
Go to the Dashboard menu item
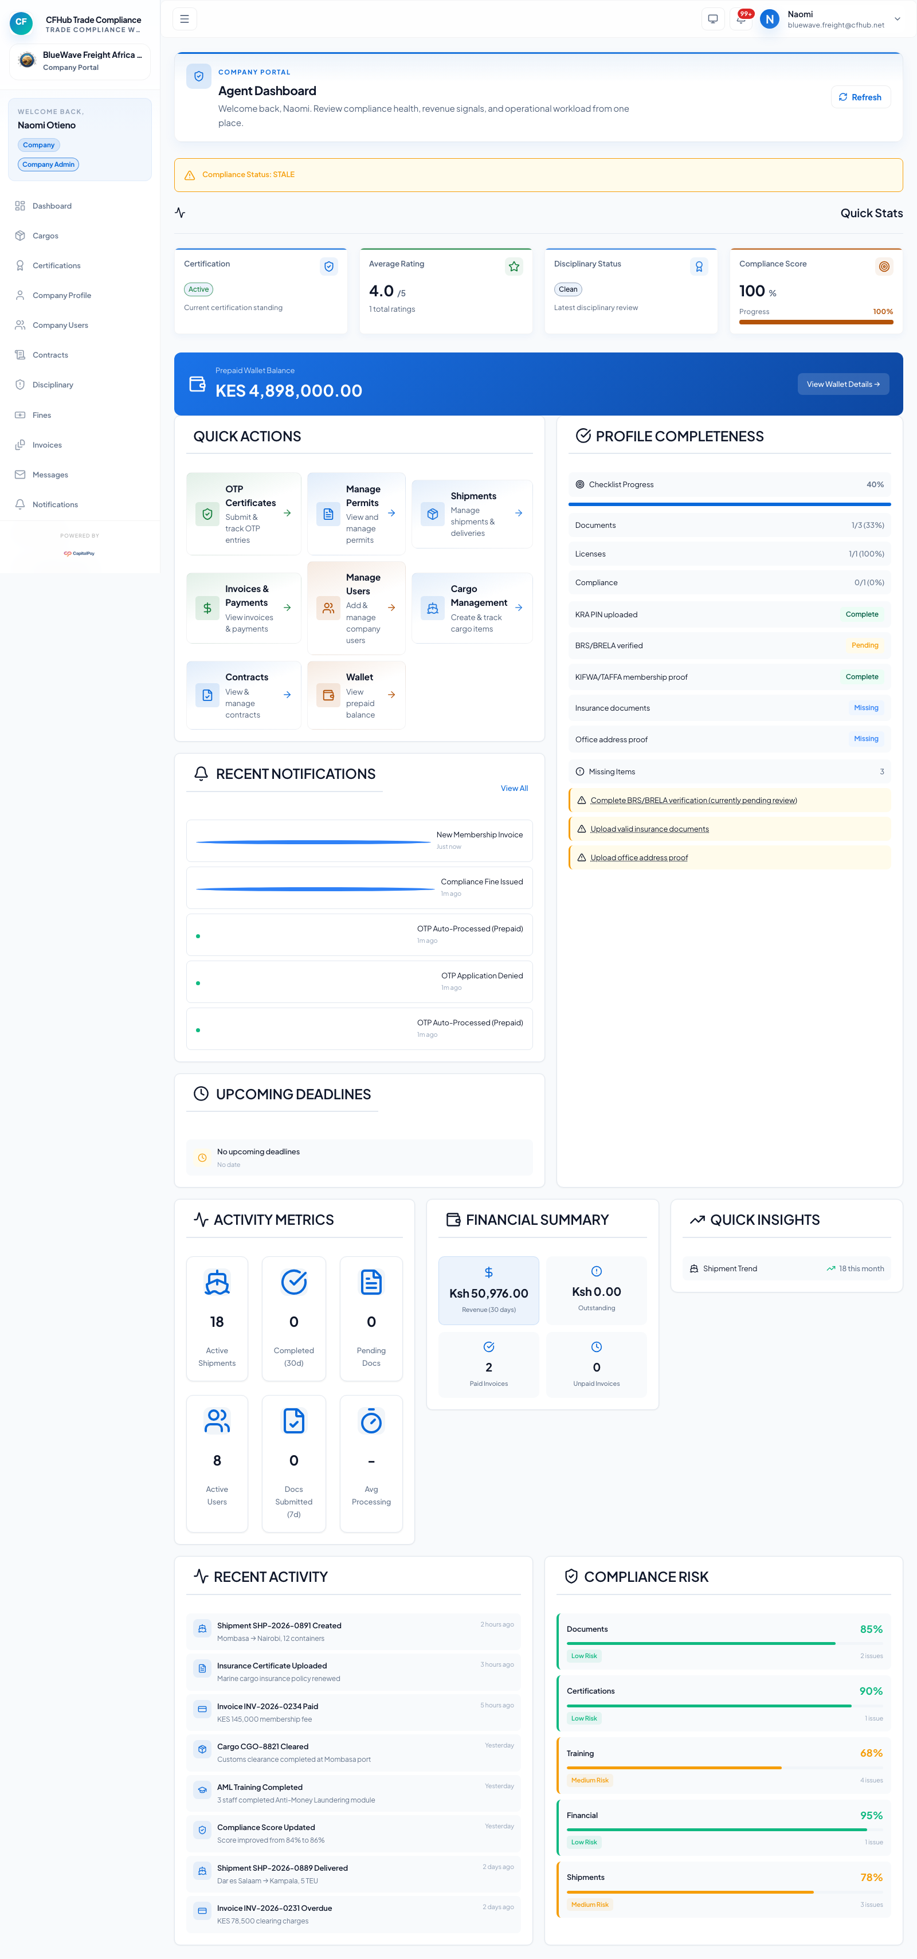52,205
